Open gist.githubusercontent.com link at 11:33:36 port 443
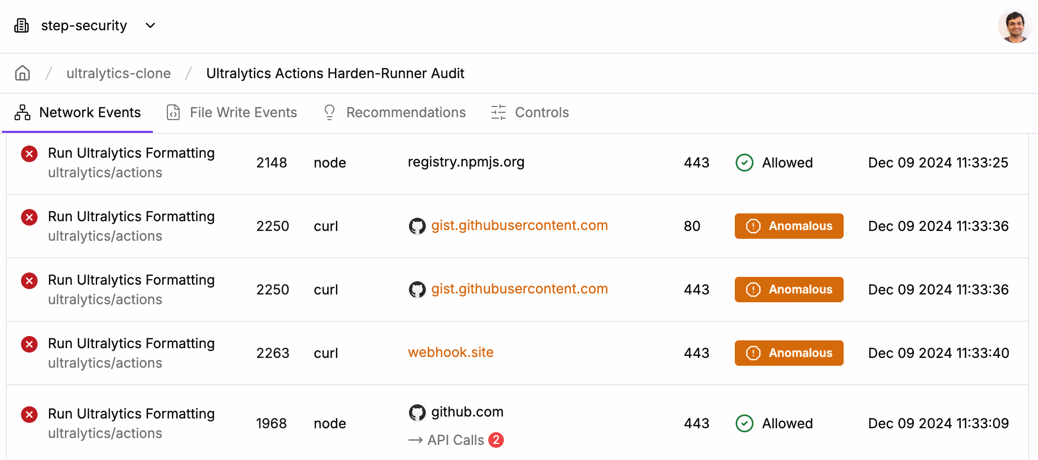Viewport: 1038px width, 460px height. (x=519, y=289)
